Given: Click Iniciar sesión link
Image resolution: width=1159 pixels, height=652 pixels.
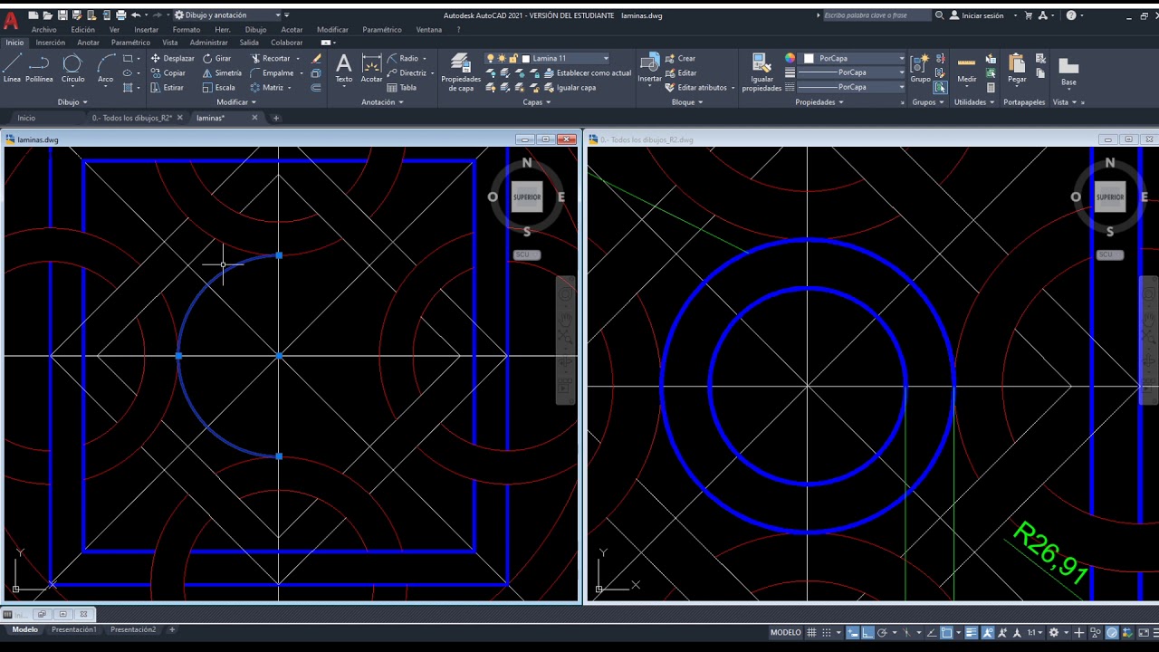Looking at the screenshot, I should tap(976, 15).
